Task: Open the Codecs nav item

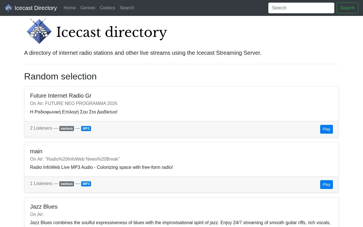Action: [x=107, y=8]
